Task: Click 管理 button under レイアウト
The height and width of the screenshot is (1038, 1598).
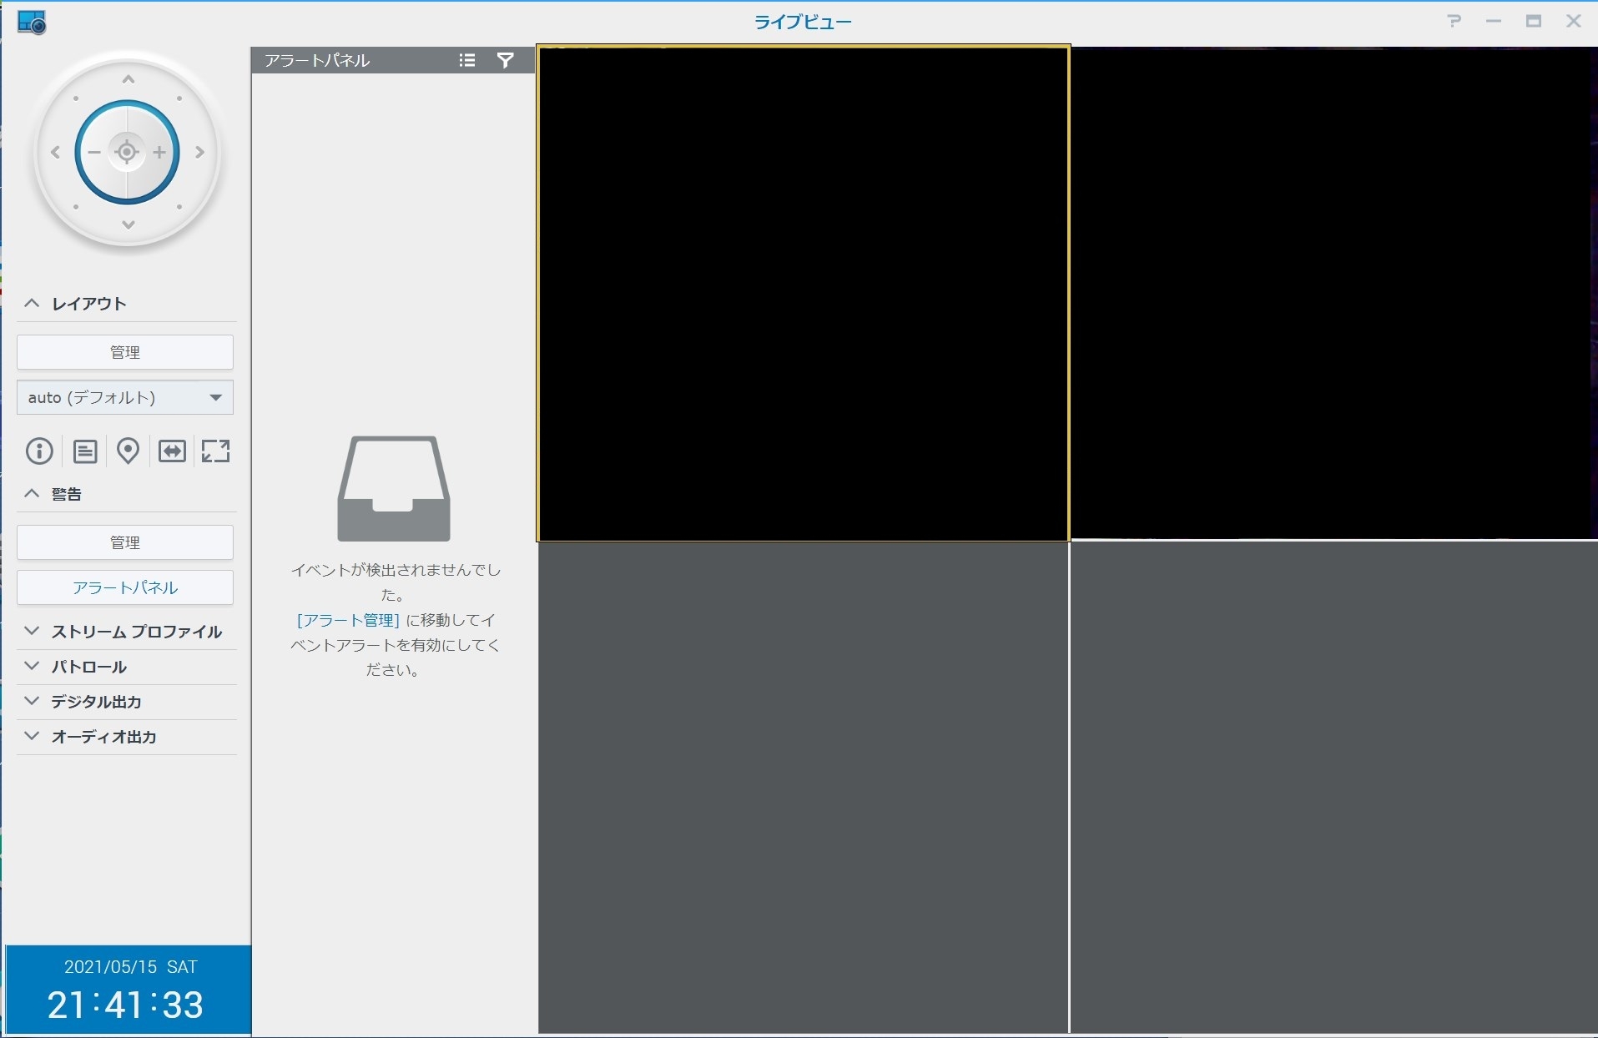Action: 125,352
